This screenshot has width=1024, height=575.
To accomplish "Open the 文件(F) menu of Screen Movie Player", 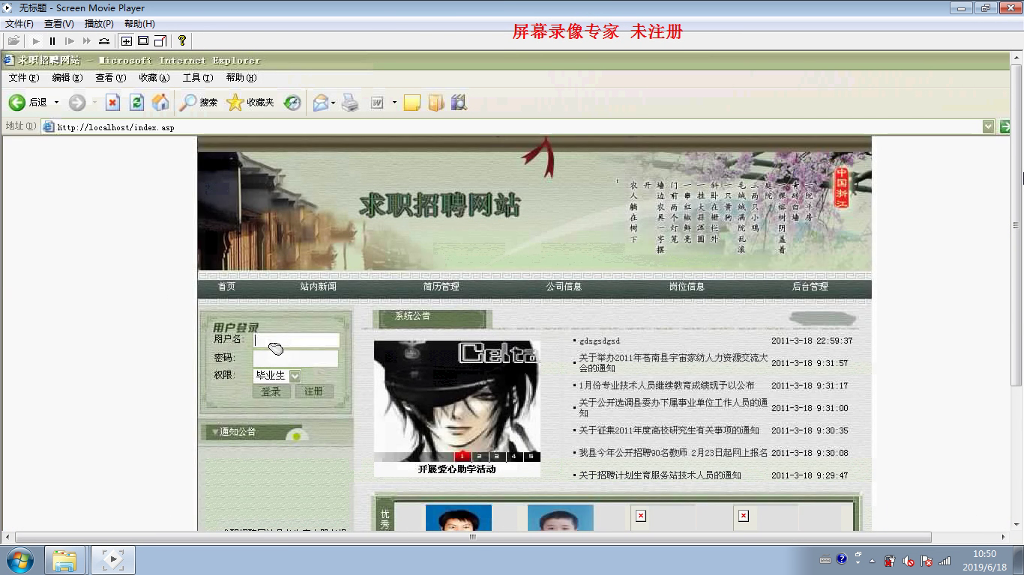I will [x=19, y=24].
